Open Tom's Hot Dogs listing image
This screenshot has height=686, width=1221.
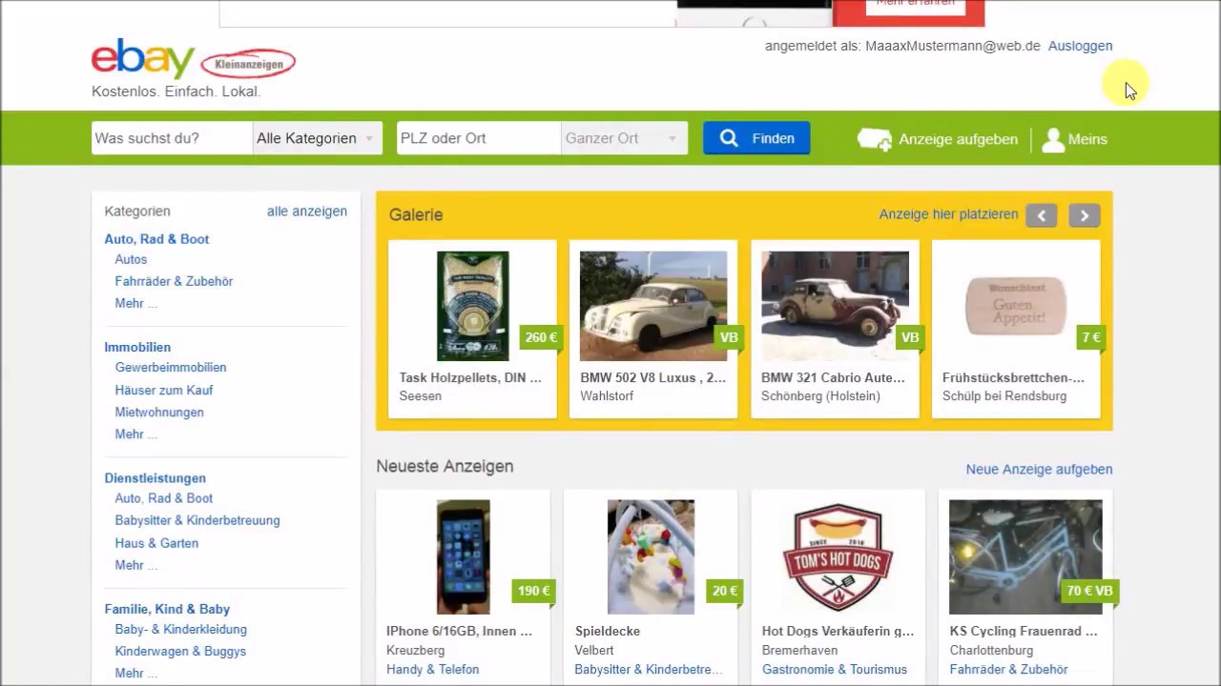point(838,556)
